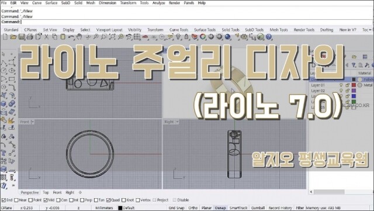The image size is (374, 211).
Task: Switch to the Curve Tools toolbar tab
Action: point(179,30)
